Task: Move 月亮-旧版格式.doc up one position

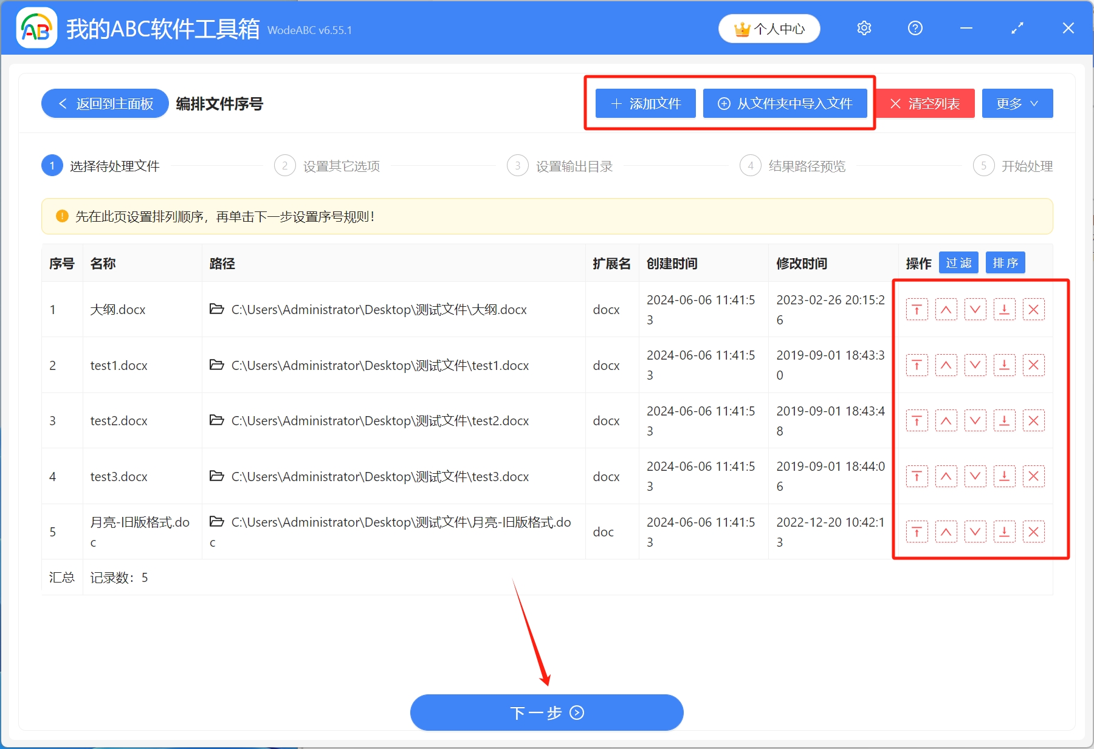Action: point(946,532)
